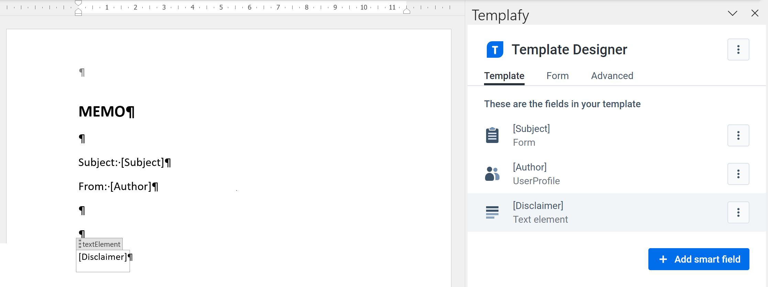Click the right indent marker on the ruler
This screenshot has width=768, height=287.
[406, 11]
